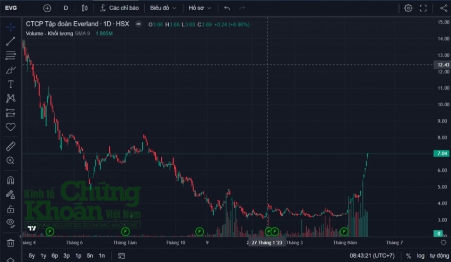This screenshot has height=262, width=451.
Task: Select the brush drawing tool
Action: [x=11, y=70]
